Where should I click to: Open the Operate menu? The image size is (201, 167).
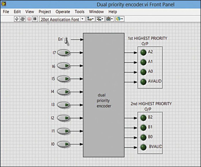coord(63,12)
